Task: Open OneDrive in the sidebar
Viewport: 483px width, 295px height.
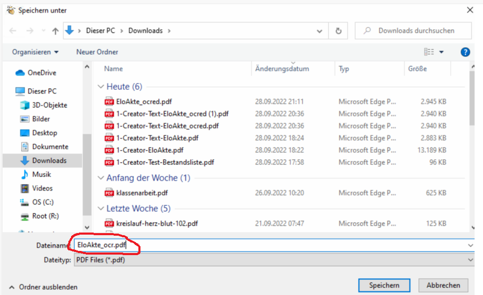Action: [x=42, y=73]
